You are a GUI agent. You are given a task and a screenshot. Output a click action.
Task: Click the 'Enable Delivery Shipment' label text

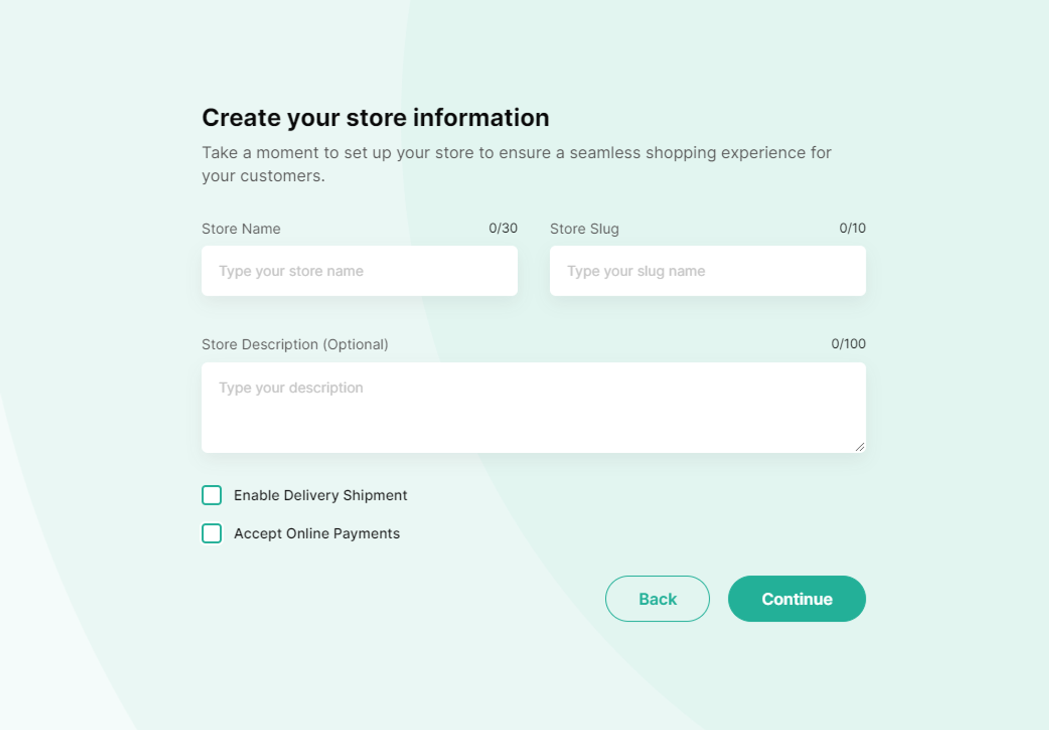click(320, 495)
